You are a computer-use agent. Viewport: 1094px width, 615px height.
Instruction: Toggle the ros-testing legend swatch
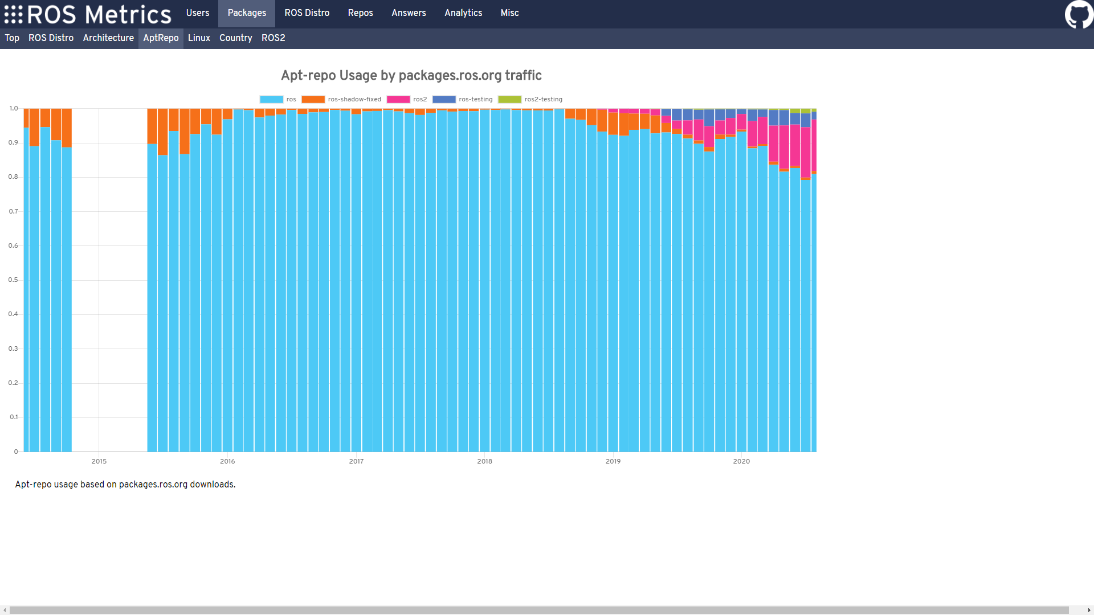pyautogui.click(x=444, y=99)
